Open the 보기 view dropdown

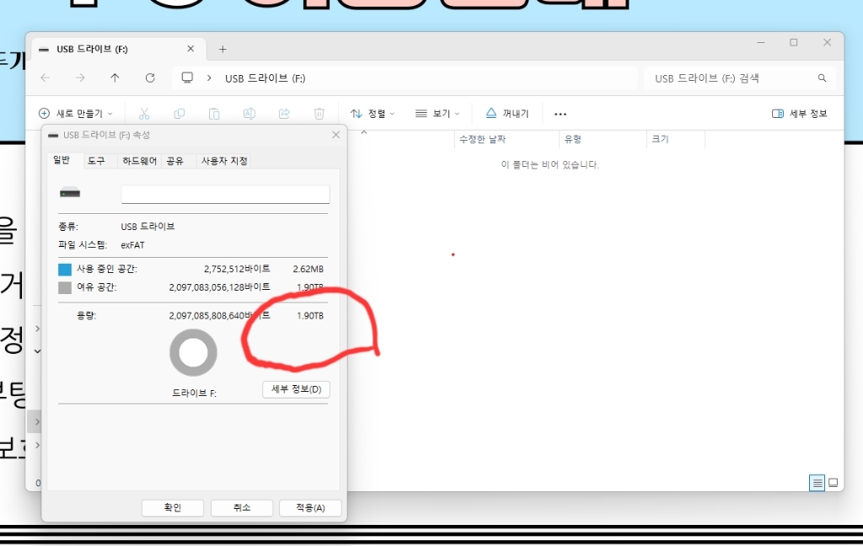click(x=437, y=114)
